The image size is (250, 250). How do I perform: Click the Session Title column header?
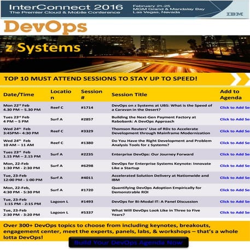(129, 95)
